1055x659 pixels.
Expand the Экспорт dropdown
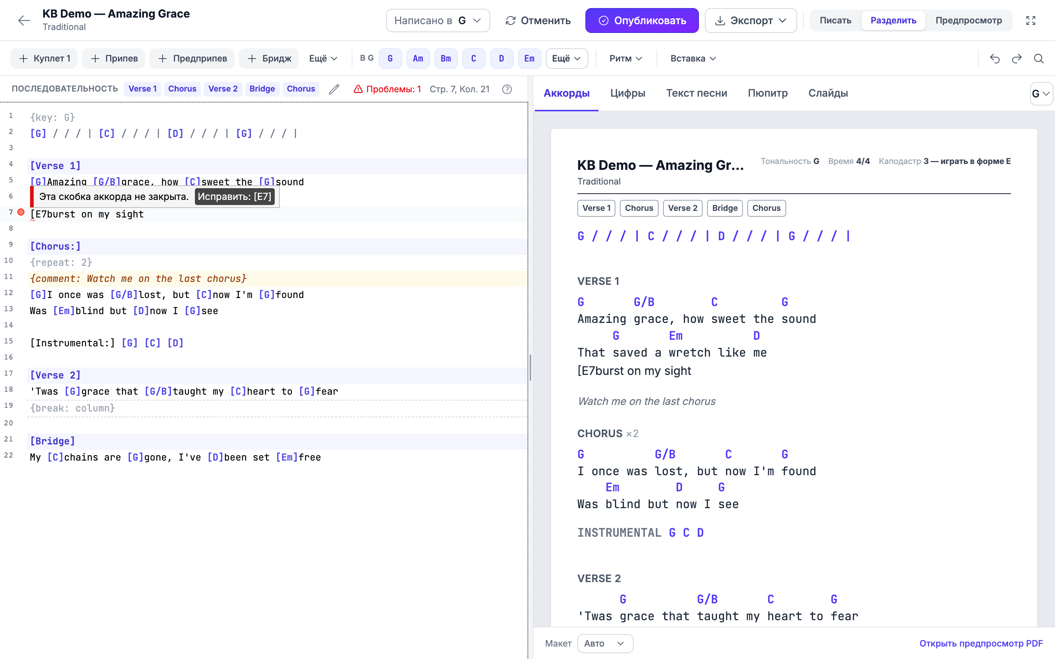pyautogui.click(x=750, y=21)
